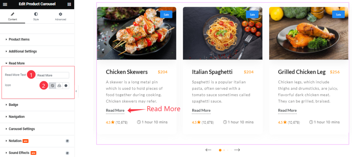Click the Read More Text input field
This screenshot has width=352, height=157.
(x=53, y=75)
